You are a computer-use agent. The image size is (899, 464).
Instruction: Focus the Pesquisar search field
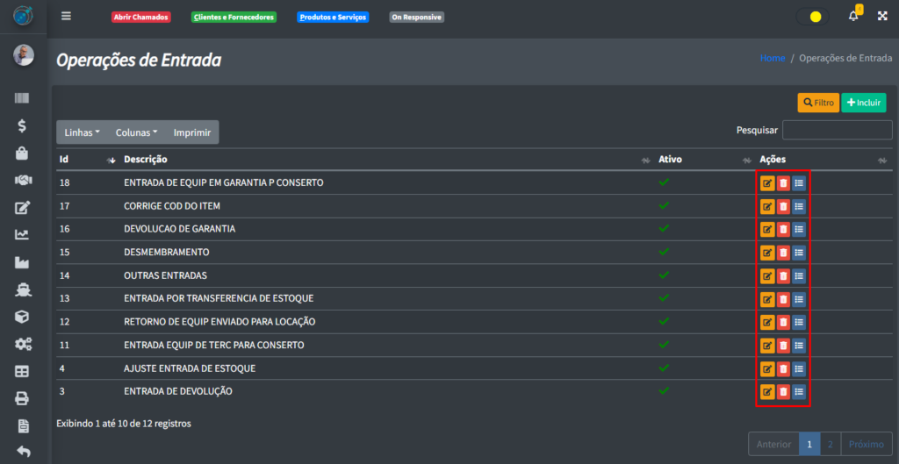pyautogui.click(x=837, y=130)
